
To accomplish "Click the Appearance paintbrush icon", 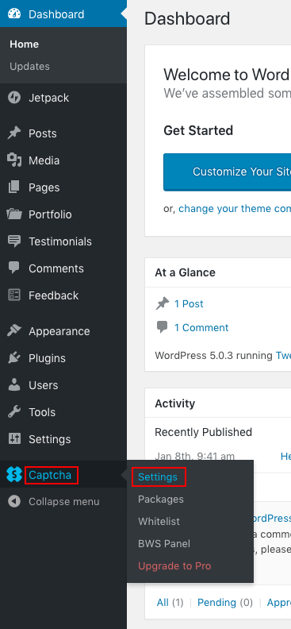I will pos(14,331).
